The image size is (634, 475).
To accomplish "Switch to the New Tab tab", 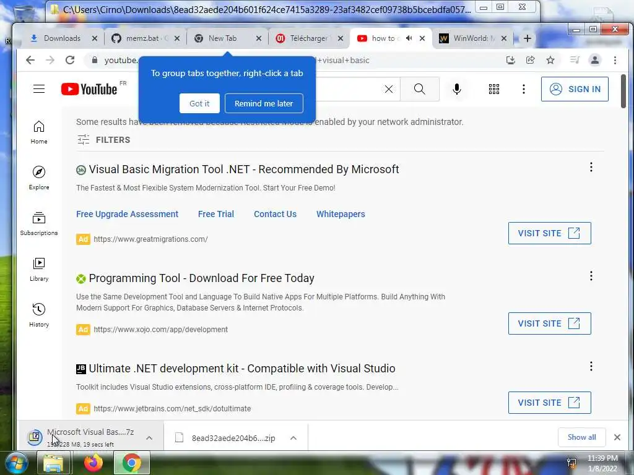I will (222, 38).
